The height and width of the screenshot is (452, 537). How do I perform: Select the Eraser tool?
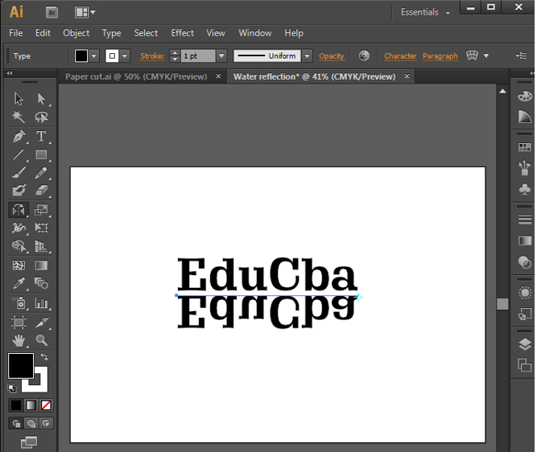pos(41,191)
